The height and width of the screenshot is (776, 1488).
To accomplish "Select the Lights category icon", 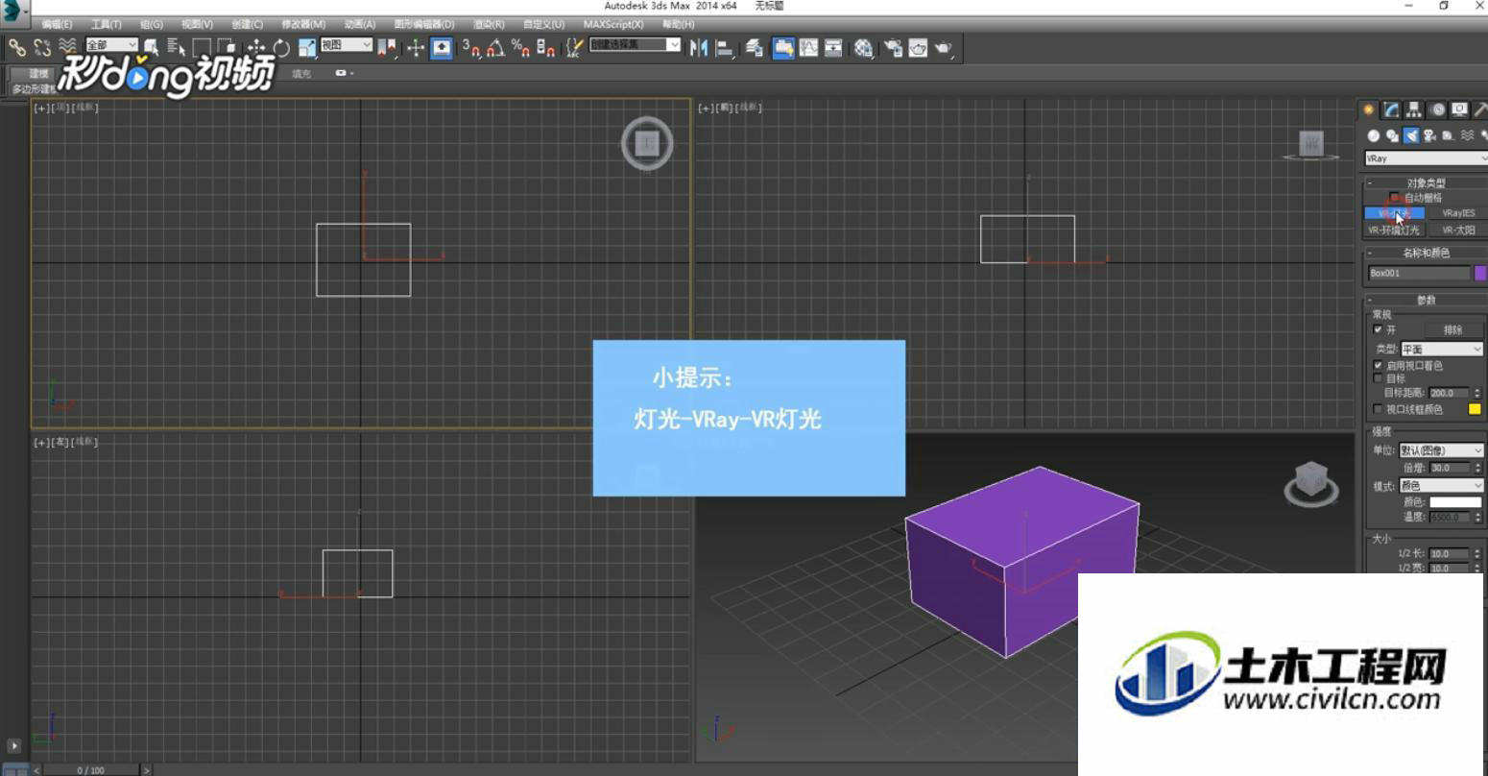I will coord(1411,135).
